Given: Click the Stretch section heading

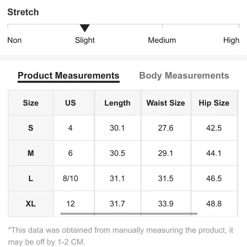Looking at the screenshot, I should click(23, 12).
